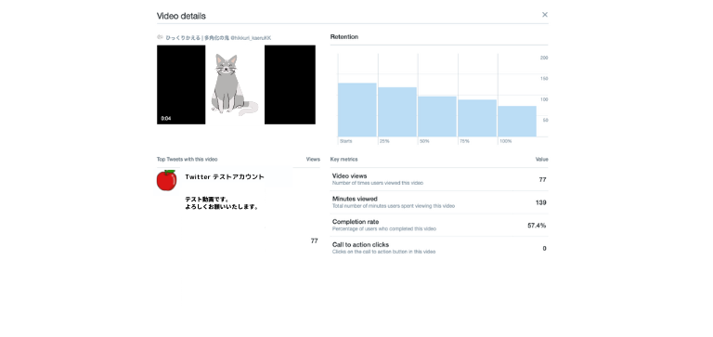Image resolution: width=713 pixels, height=337 pixels.
Task: Click the red apple profile avatar
Action: pyautogui.click(x=167, y=180)
